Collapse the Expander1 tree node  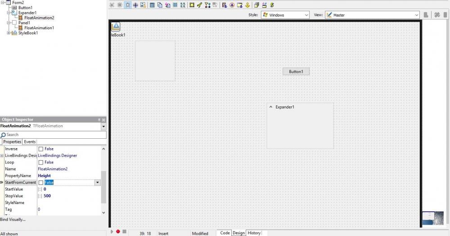tap(9, 13)
